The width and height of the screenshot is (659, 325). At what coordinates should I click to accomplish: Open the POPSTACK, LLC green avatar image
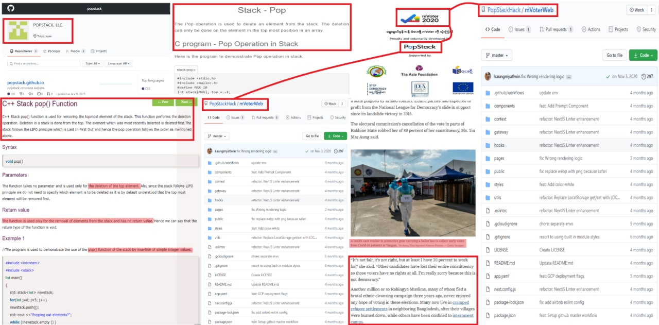point(19,30)
